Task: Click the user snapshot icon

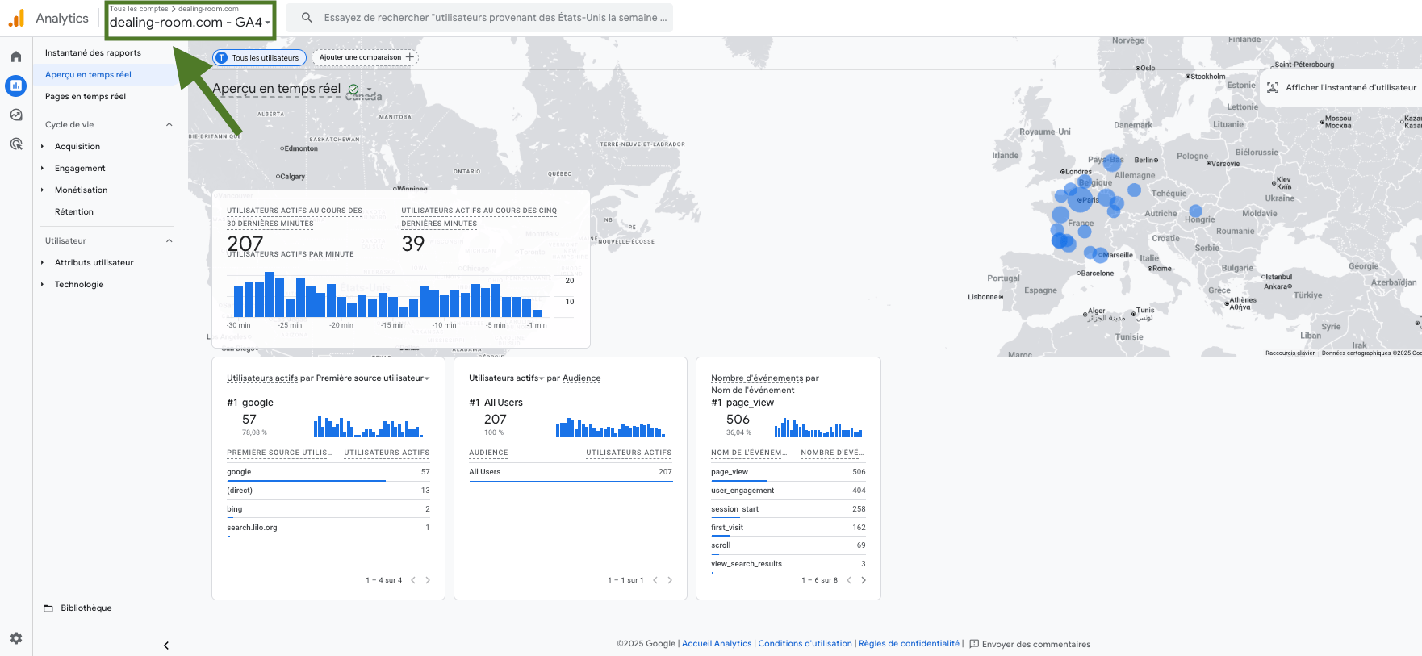Action: [1273, 87]
